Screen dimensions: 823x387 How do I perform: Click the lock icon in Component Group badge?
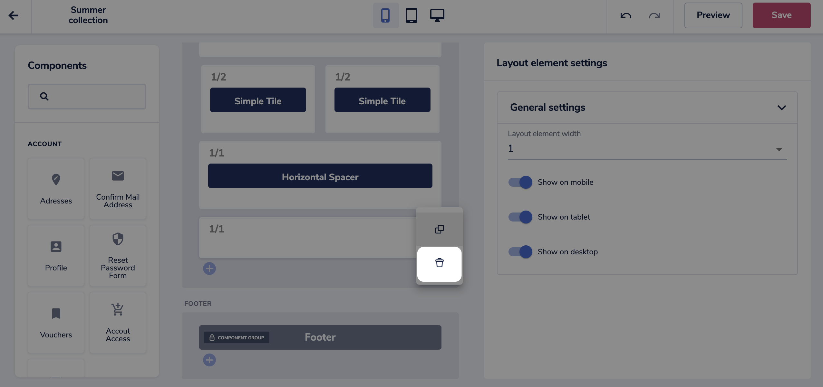[212, 337]
